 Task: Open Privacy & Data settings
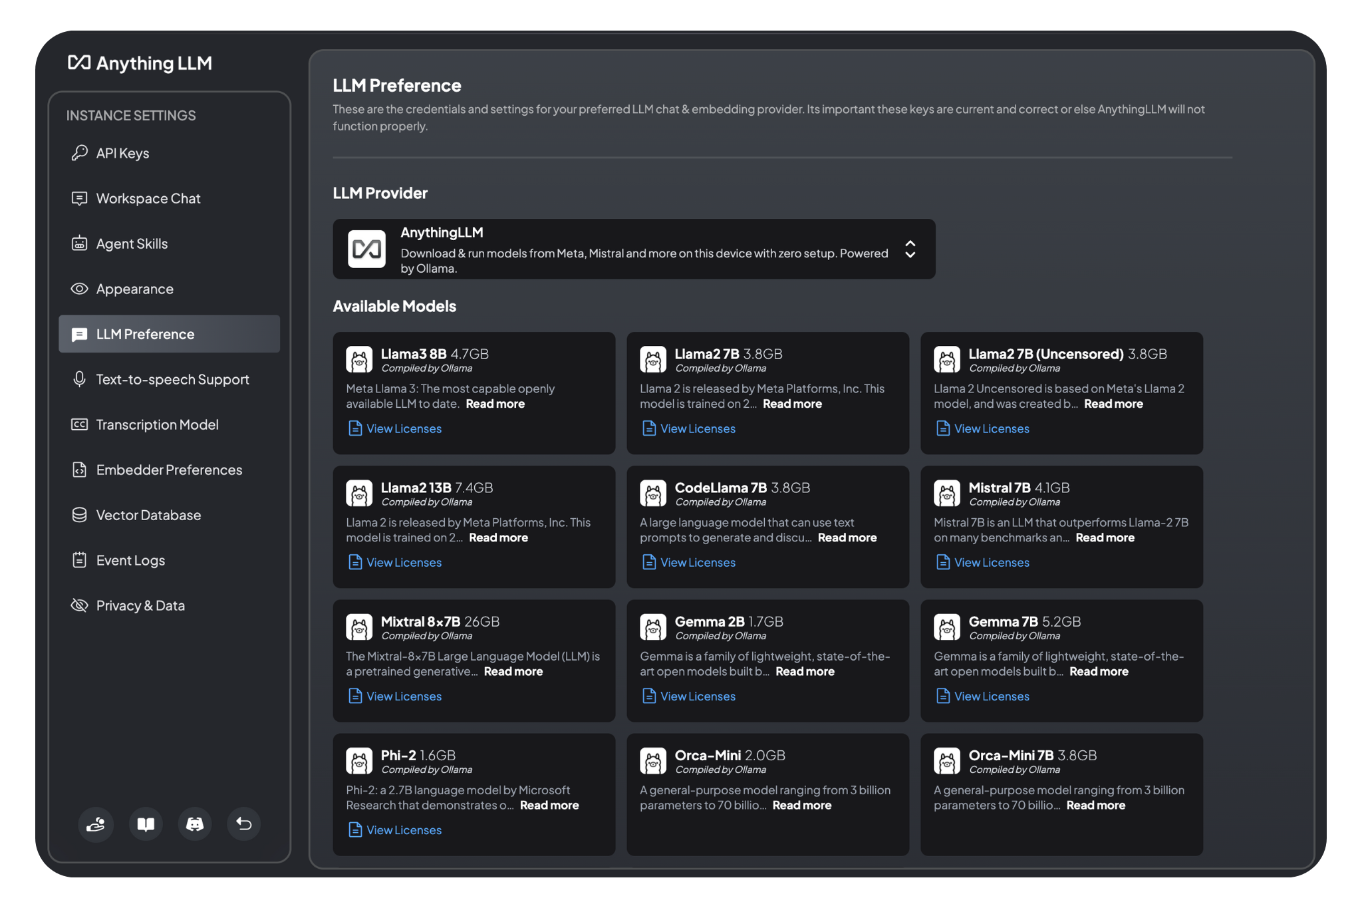click(x=170, y=605)
